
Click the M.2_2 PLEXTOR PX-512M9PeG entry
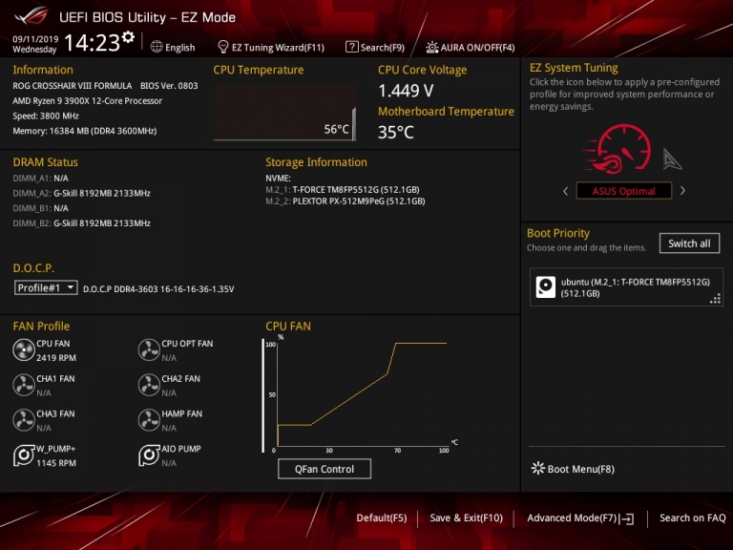[346, 201]
